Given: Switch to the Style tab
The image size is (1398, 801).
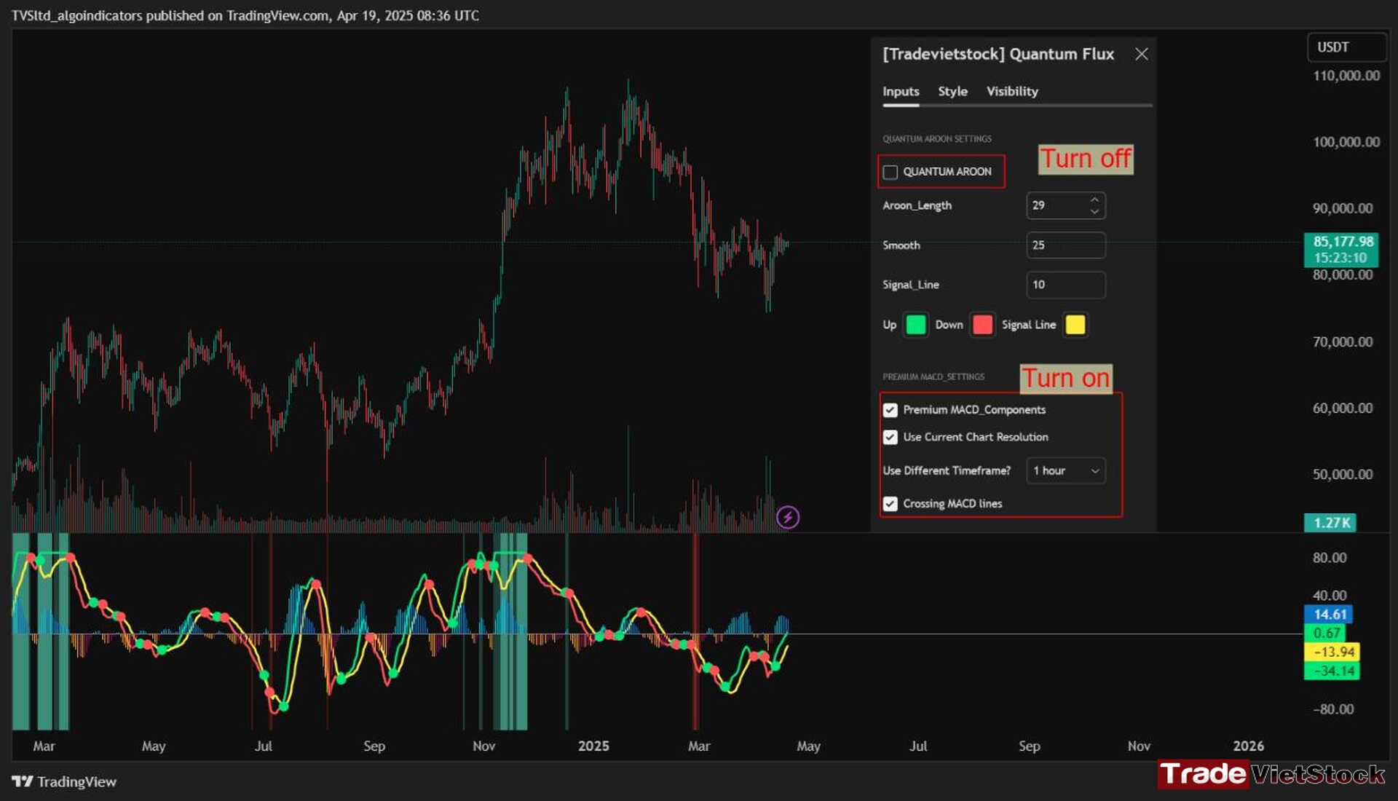Looking at the screenshot, I should (x=952, y=91).
